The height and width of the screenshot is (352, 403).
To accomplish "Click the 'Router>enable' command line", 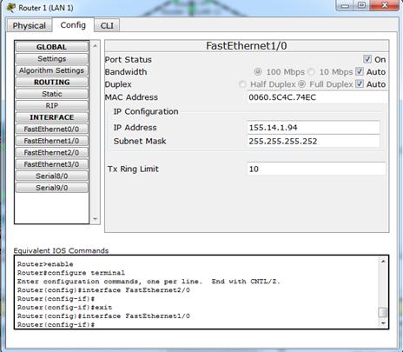I will (x=45, y=264).
